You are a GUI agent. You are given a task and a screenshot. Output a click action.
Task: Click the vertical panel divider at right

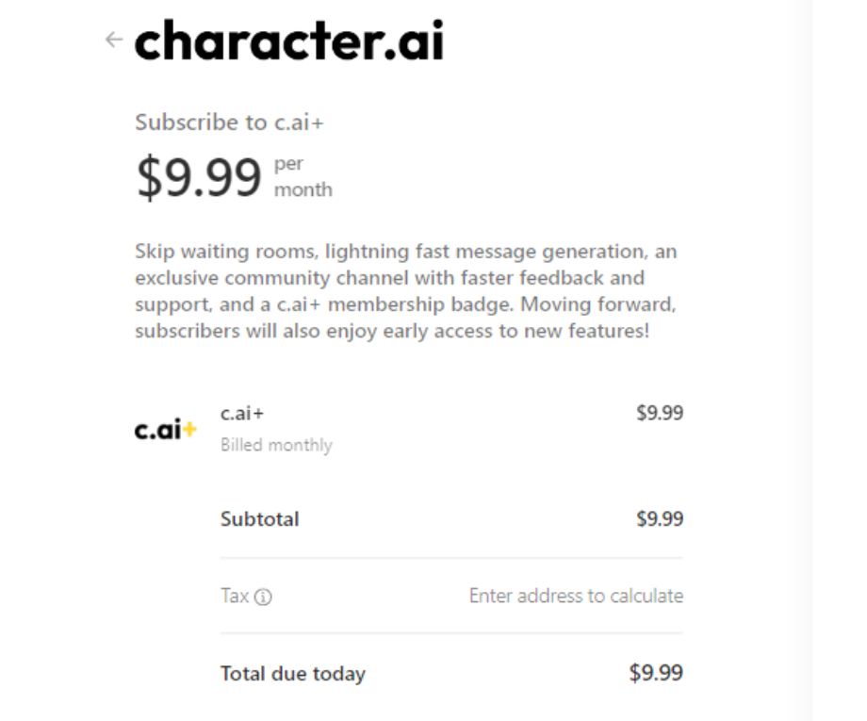812,360
